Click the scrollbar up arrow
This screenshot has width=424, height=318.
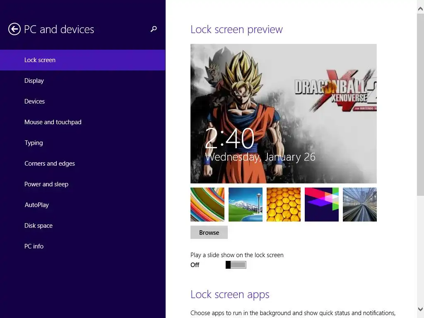(421, 9)
